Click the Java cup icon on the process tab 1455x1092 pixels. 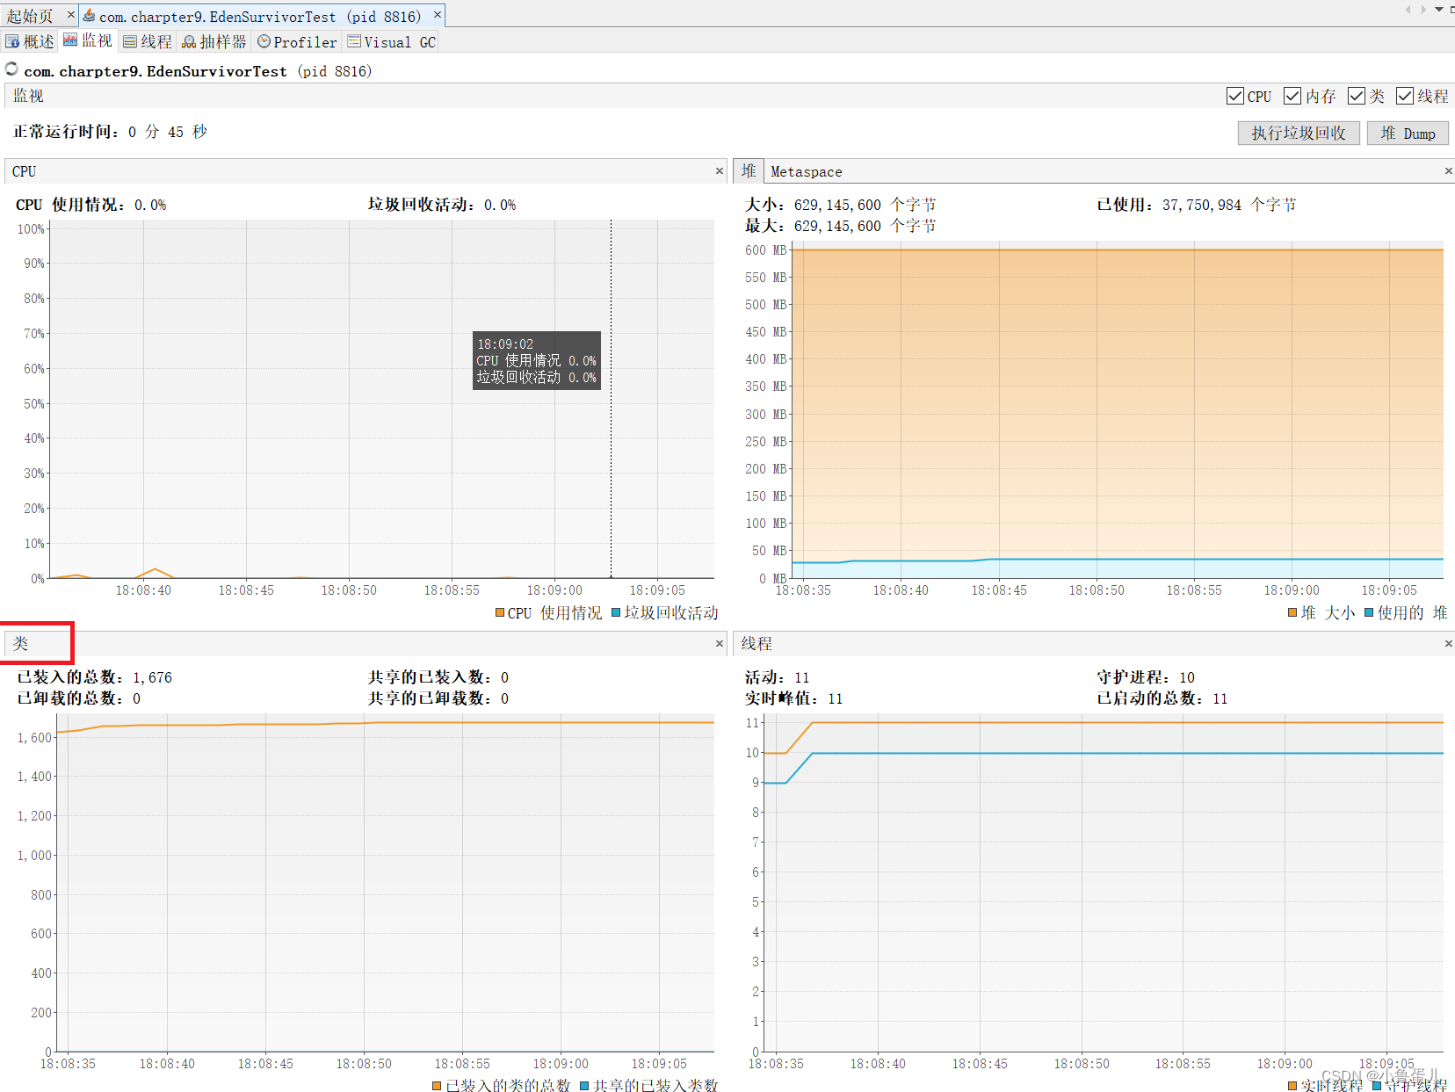(87, 15)
